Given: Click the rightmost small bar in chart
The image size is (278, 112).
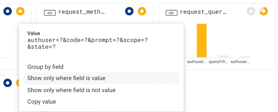Looking at the screenshot, I should (x=245, y=57).
